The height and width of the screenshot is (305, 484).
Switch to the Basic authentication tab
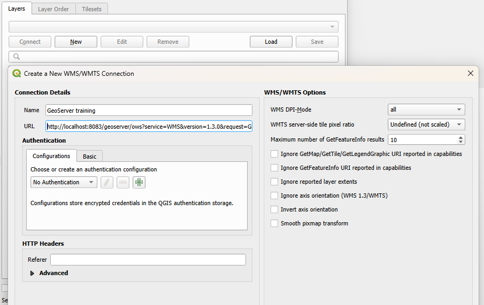89,157
